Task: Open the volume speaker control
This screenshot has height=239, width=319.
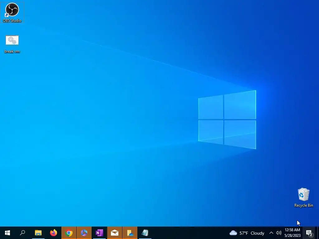Action: pos(279,233)
